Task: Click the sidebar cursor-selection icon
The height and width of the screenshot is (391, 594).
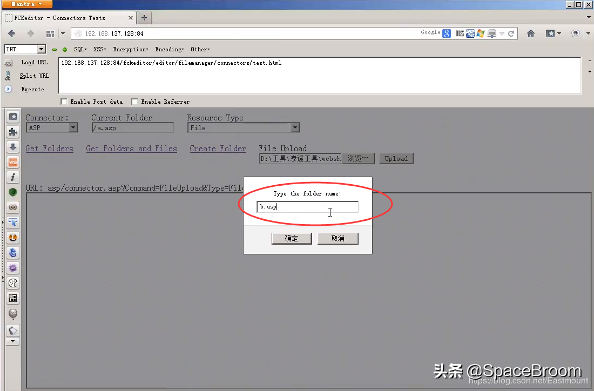Action: click(x=13, y=223)
